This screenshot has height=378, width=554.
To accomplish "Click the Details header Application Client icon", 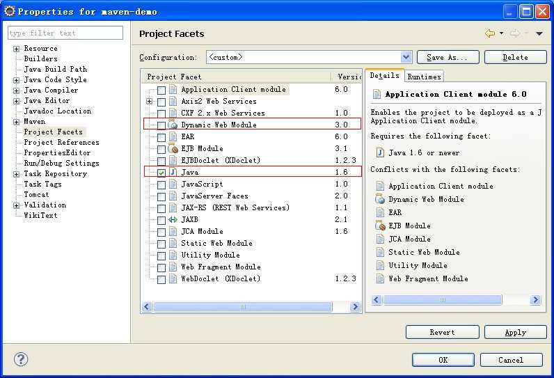I will 377,94.
